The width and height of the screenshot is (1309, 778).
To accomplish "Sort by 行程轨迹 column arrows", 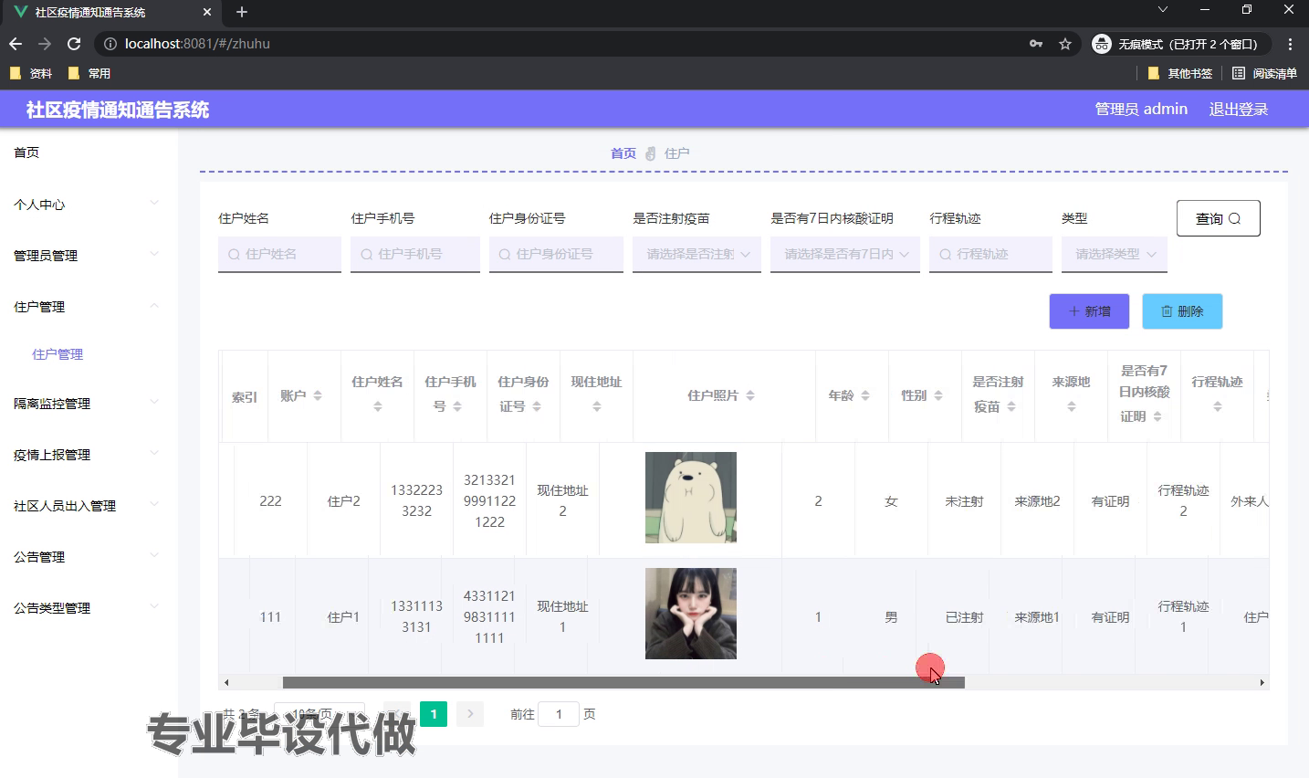I will 1218,406.
